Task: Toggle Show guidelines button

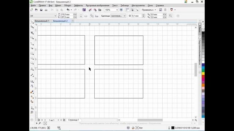Action: point(137,10)
